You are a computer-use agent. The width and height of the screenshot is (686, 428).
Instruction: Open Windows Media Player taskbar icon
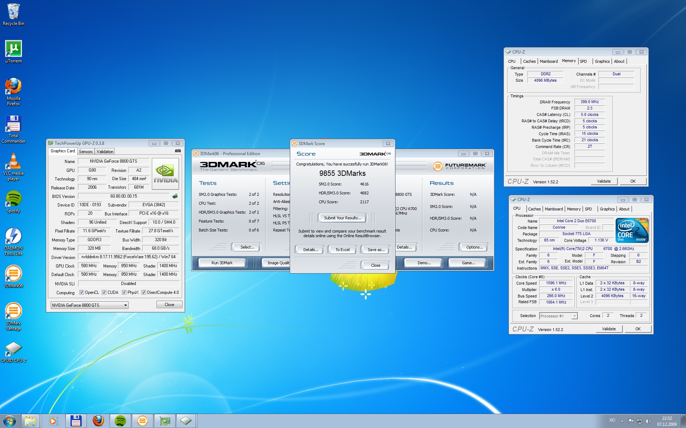53,421
